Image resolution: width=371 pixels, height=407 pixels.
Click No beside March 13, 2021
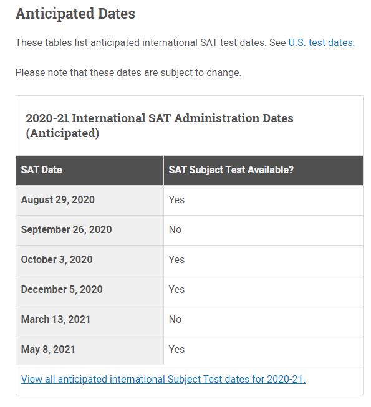175,319
